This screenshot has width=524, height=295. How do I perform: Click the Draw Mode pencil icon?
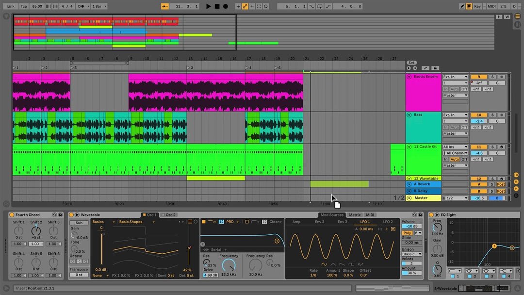click(462, 6)
